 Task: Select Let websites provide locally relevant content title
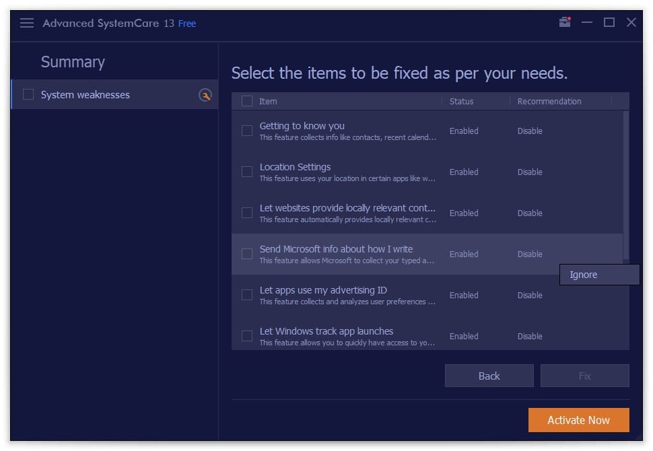click(x=347, y=208)
